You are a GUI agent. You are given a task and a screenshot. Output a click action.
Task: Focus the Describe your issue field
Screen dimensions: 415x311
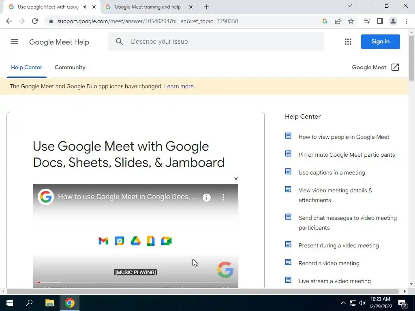(x=216, y=42)
